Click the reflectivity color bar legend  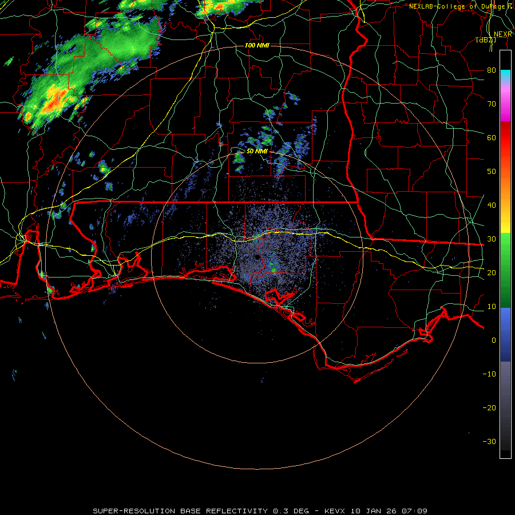coord(505,254)
